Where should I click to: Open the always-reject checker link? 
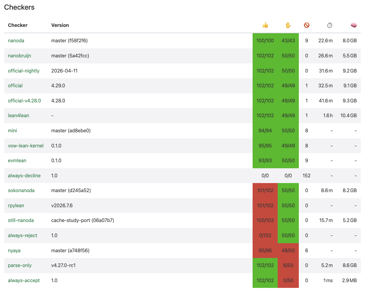(23, 235)
